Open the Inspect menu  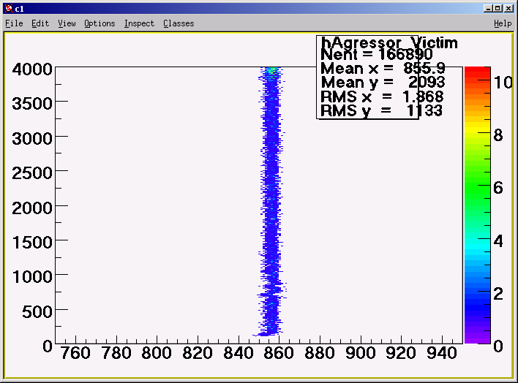tap(139, 23)
